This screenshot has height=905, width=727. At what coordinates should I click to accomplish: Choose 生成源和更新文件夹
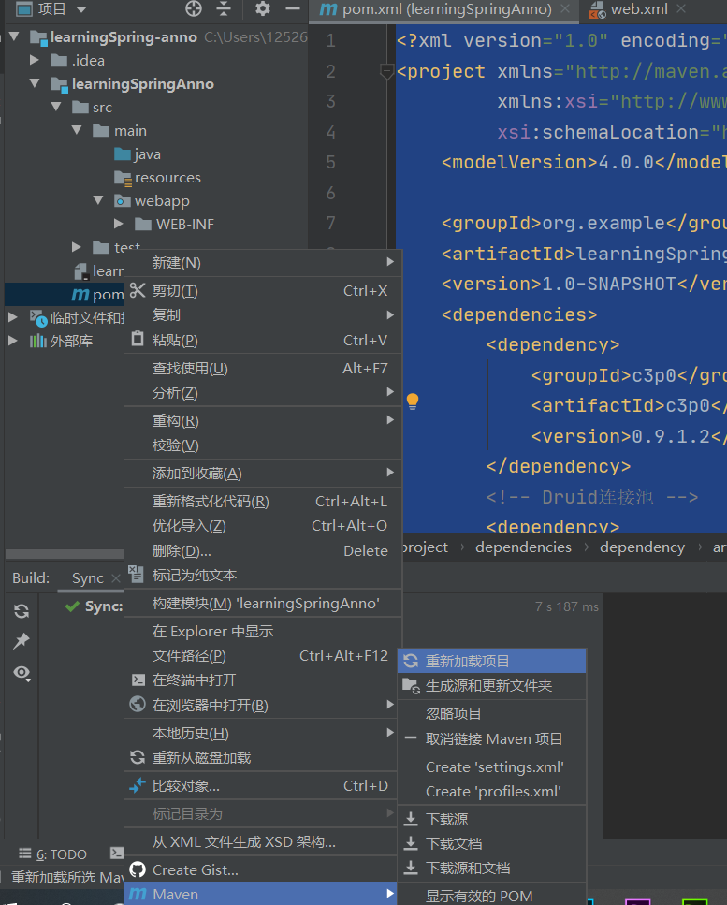click(491, 686)
